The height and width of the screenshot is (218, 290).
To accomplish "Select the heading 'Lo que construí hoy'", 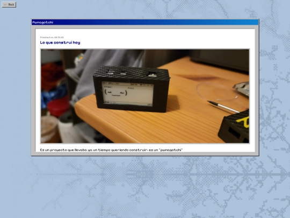I will (60, 43).
